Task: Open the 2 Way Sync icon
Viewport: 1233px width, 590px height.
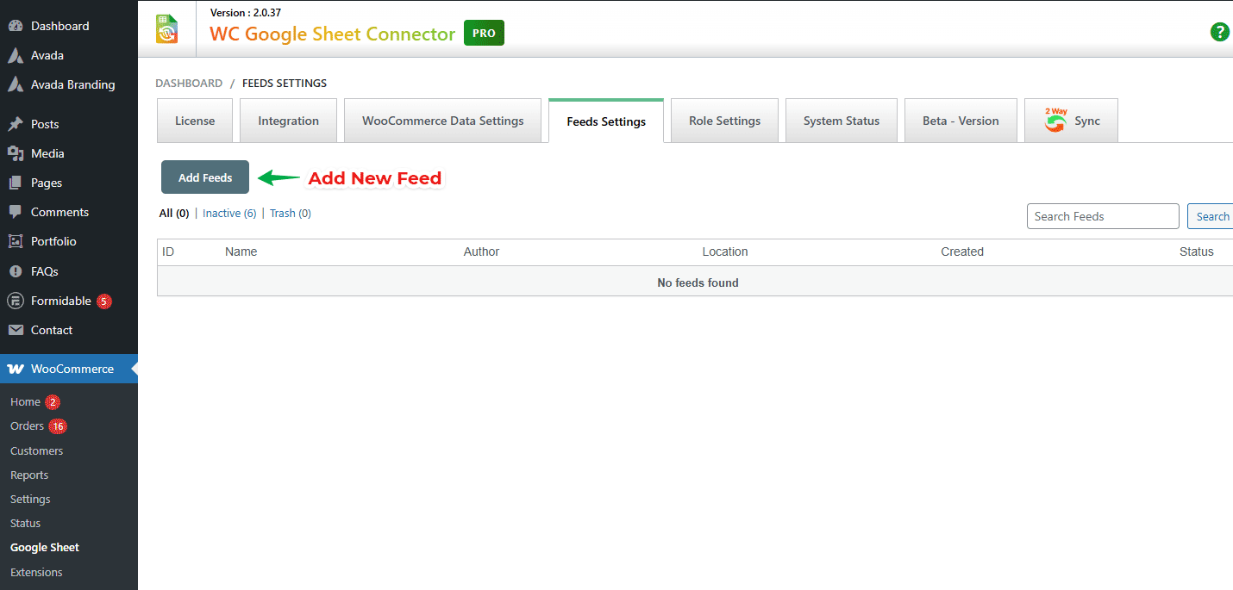Action: [1055, 119]
